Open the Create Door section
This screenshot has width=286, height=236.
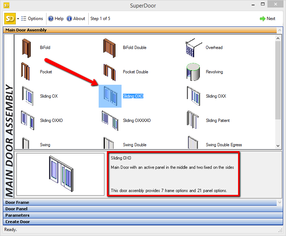click(x=143, y=222)
